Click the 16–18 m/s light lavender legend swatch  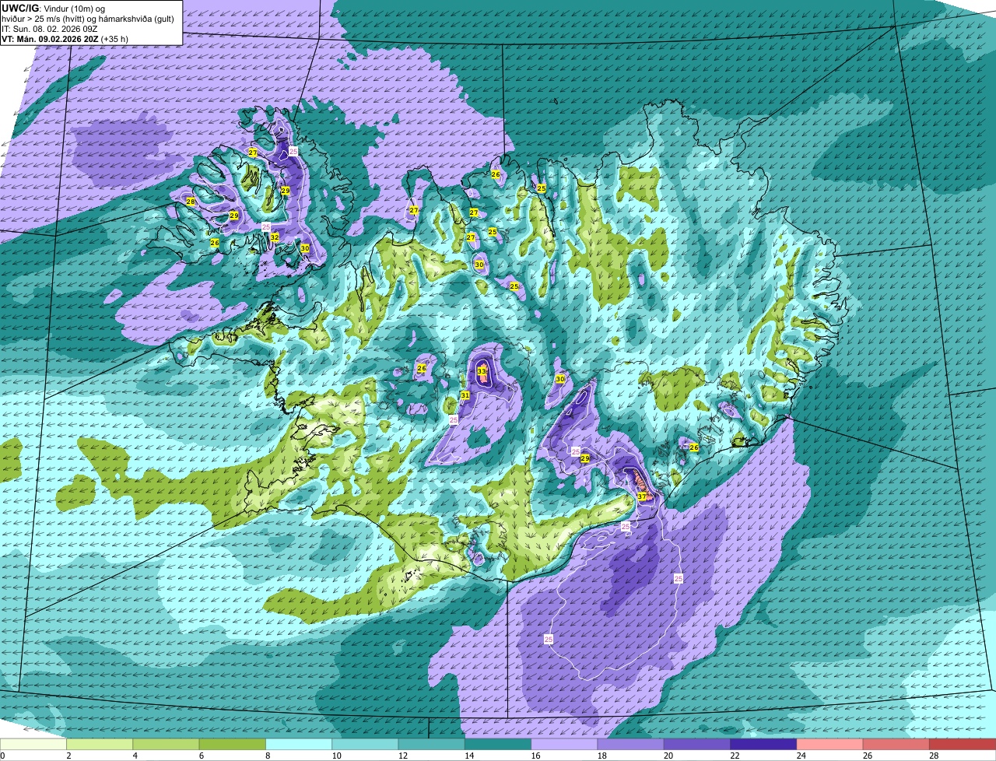[564, 744]
